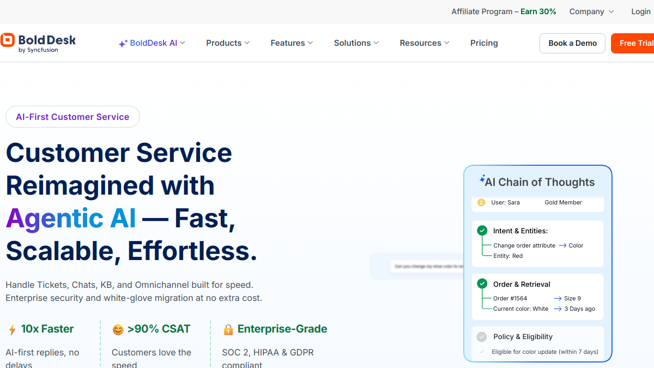
Task: Click the 'Change order attribute' text
Action: pos(524,245)
